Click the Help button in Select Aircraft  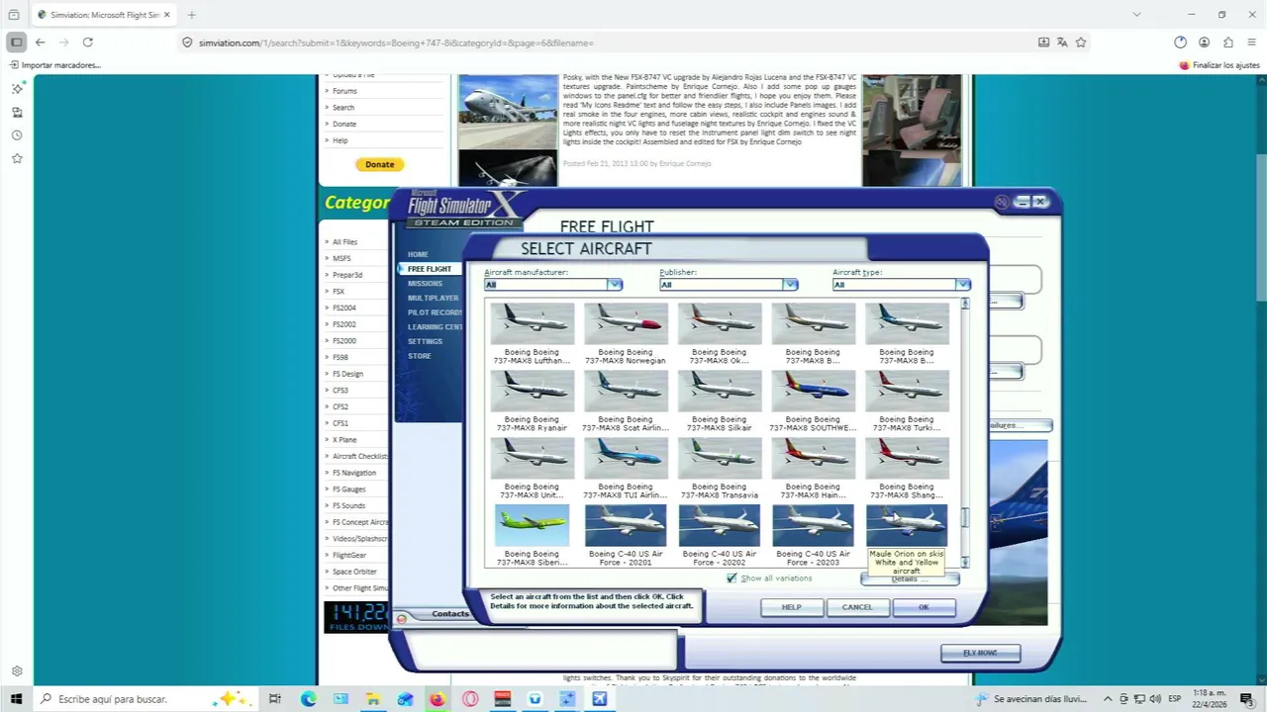(791, 607)
